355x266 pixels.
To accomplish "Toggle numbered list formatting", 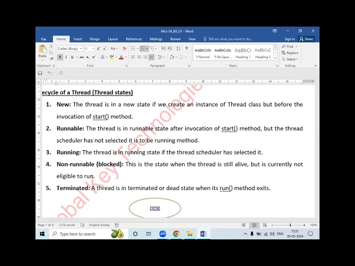I will point(143,48).
